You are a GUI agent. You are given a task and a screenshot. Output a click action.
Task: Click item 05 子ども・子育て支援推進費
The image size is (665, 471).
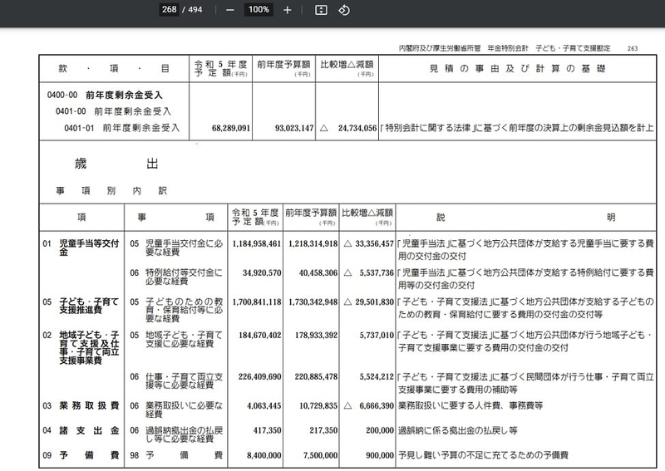coord(81,306)
